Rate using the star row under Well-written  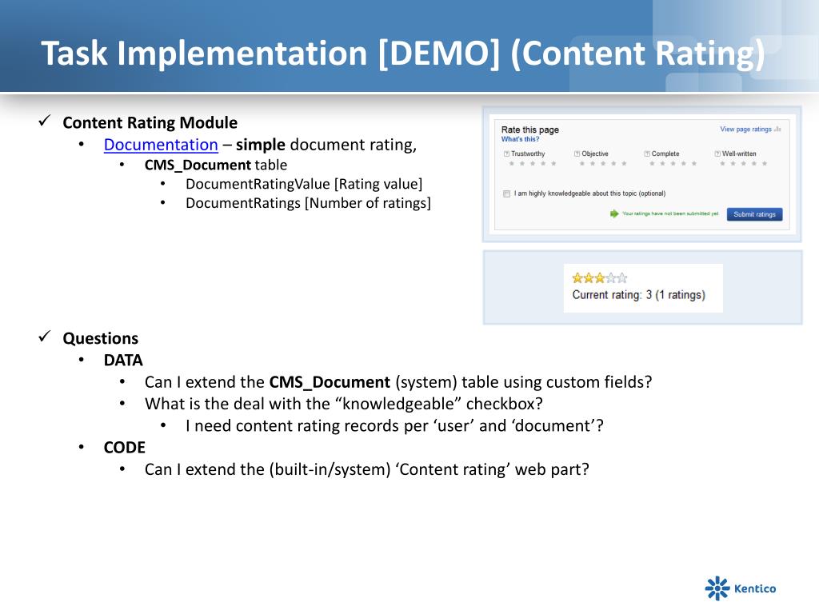[743, 164]
